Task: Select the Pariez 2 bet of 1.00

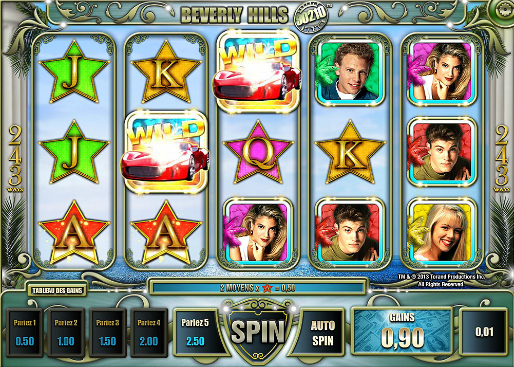Action: coord(66,333)
